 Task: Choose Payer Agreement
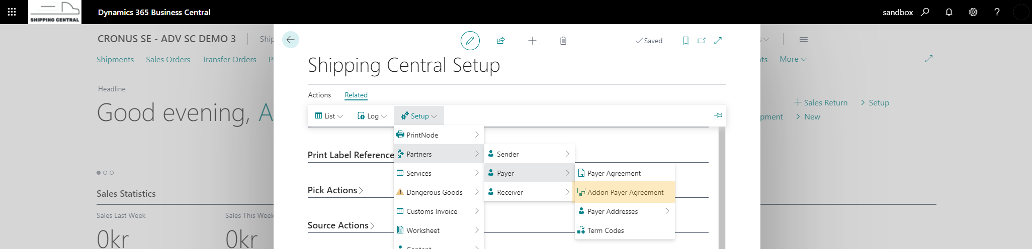pos(625,173)
